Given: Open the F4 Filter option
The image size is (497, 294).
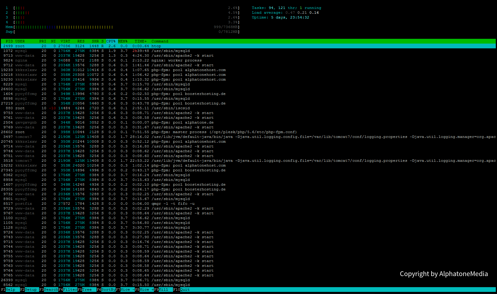Looking at the screenshot, I should point(70,290).
